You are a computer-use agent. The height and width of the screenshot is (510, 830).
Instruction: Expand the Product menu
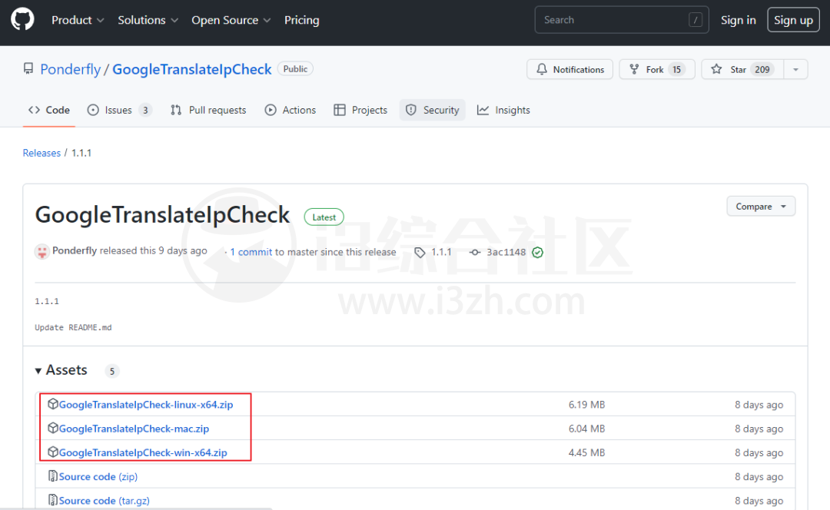[78, 20]
